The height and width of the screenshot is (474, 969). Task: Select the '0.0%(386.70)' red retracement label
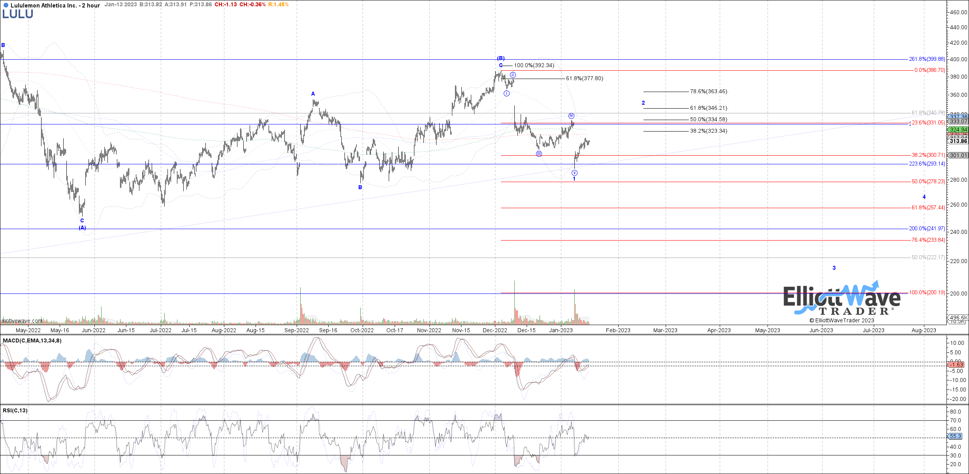(x=929, y=70)
